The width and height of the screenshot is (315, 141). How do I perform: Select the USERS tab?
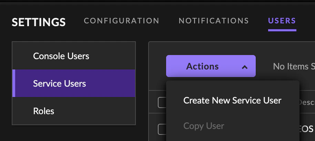tap(282, 21)
